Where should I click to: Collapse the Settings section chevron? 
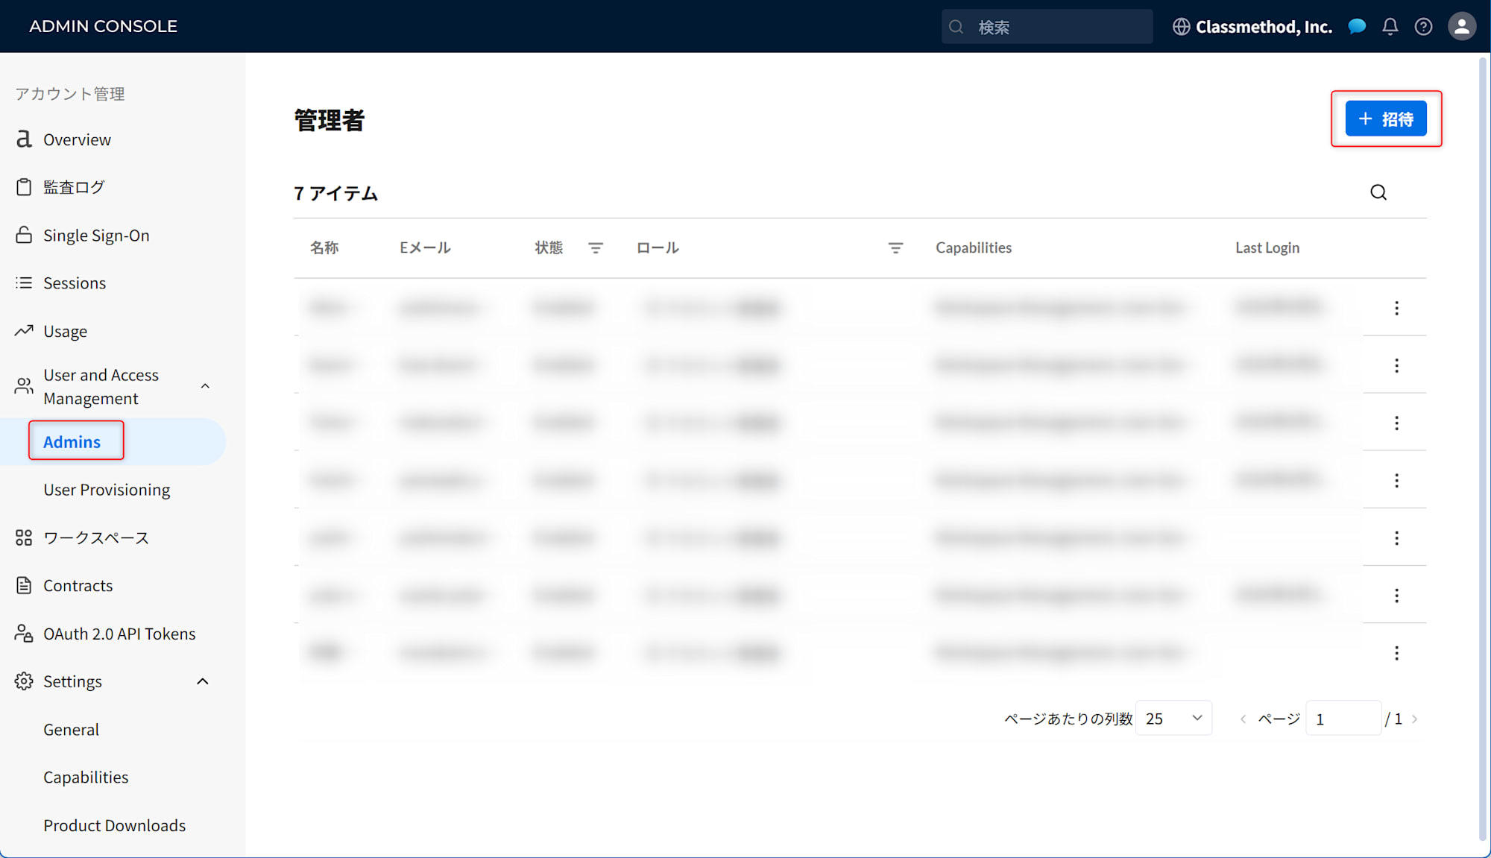[203, 681]
